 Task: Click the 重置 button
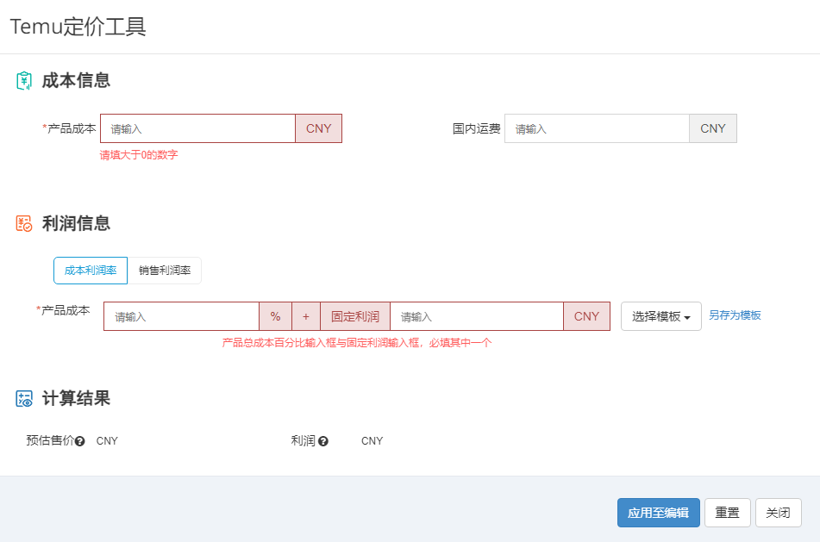tap(728, 513)
